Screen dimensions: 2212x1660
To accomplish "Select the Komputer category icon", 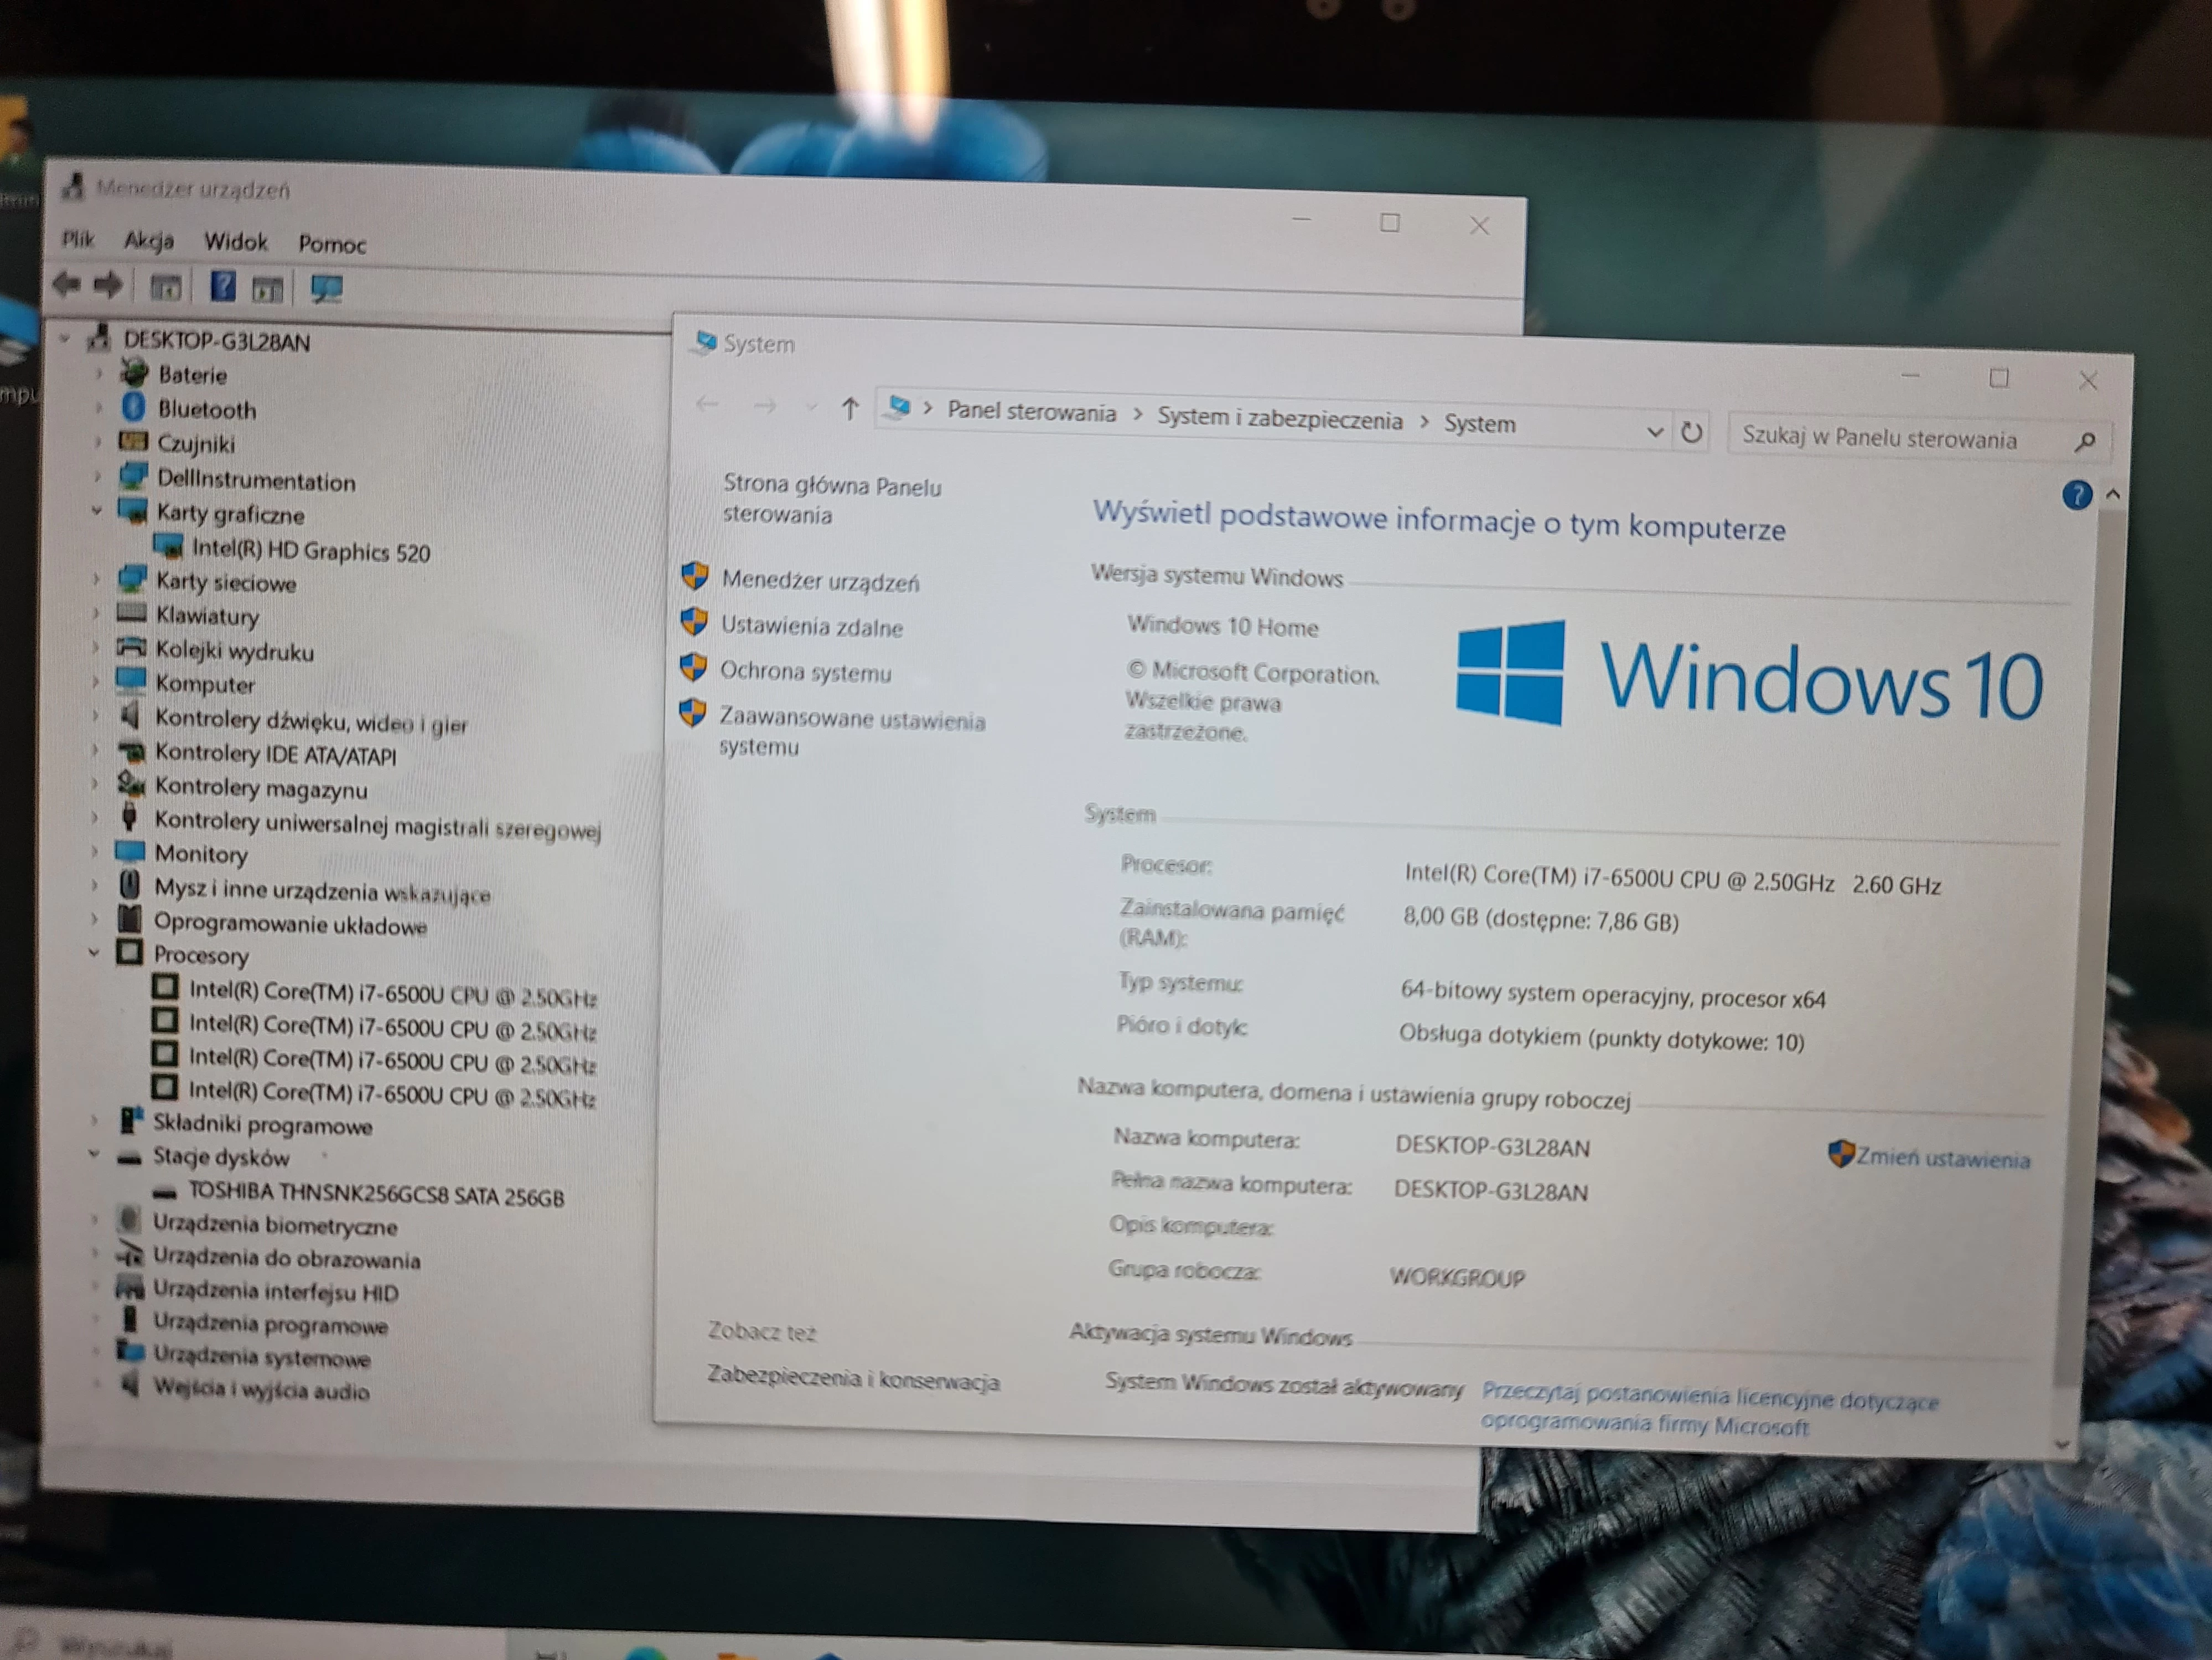I will click(131, 681).
